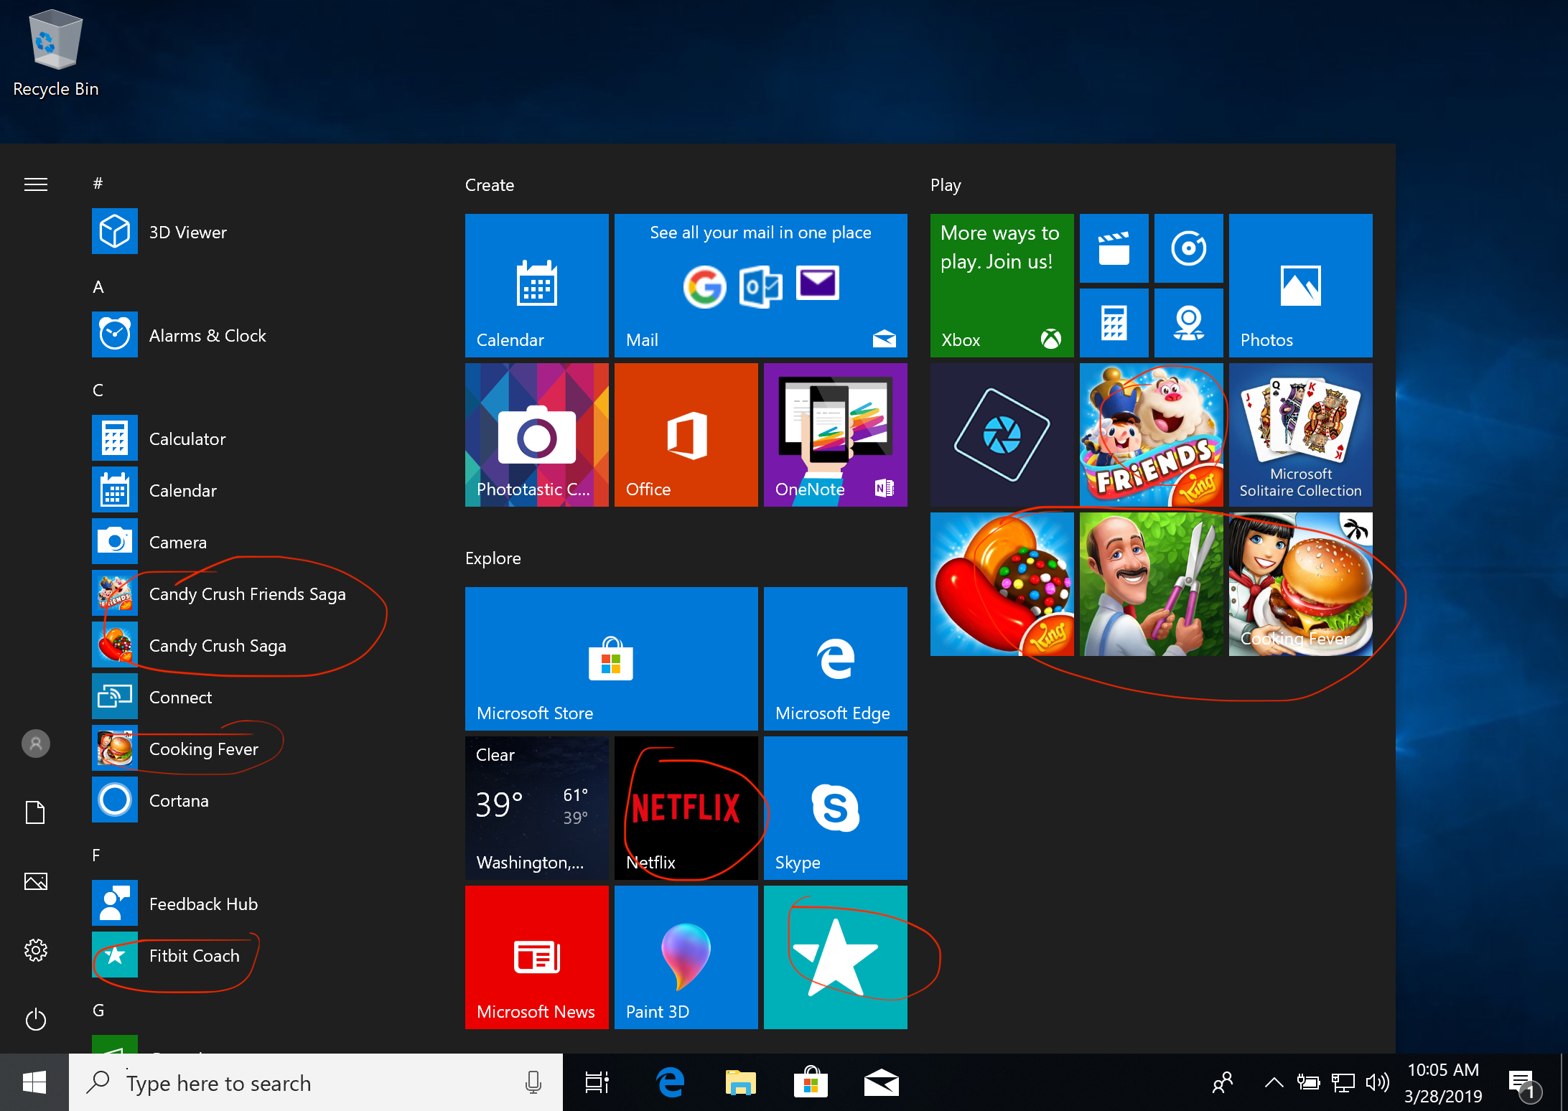
Task: Launch the Phototastic Collage tile
Action: pyautogui.click(x=536, y=434)
